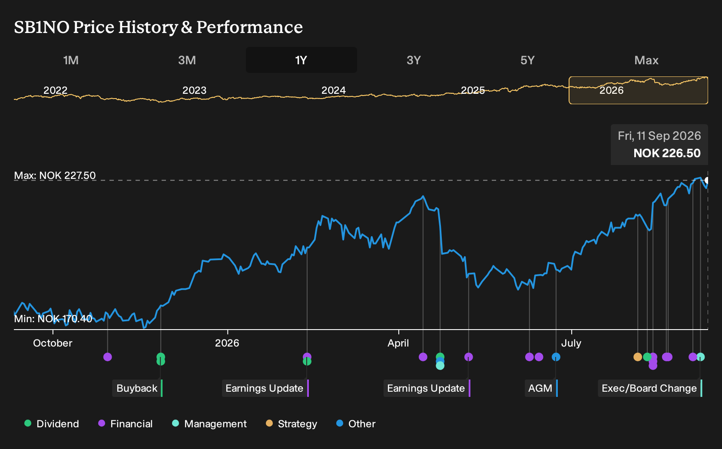Click orange strategy marker after July
This screenshot has height=449, width=722.
(638, 357)
